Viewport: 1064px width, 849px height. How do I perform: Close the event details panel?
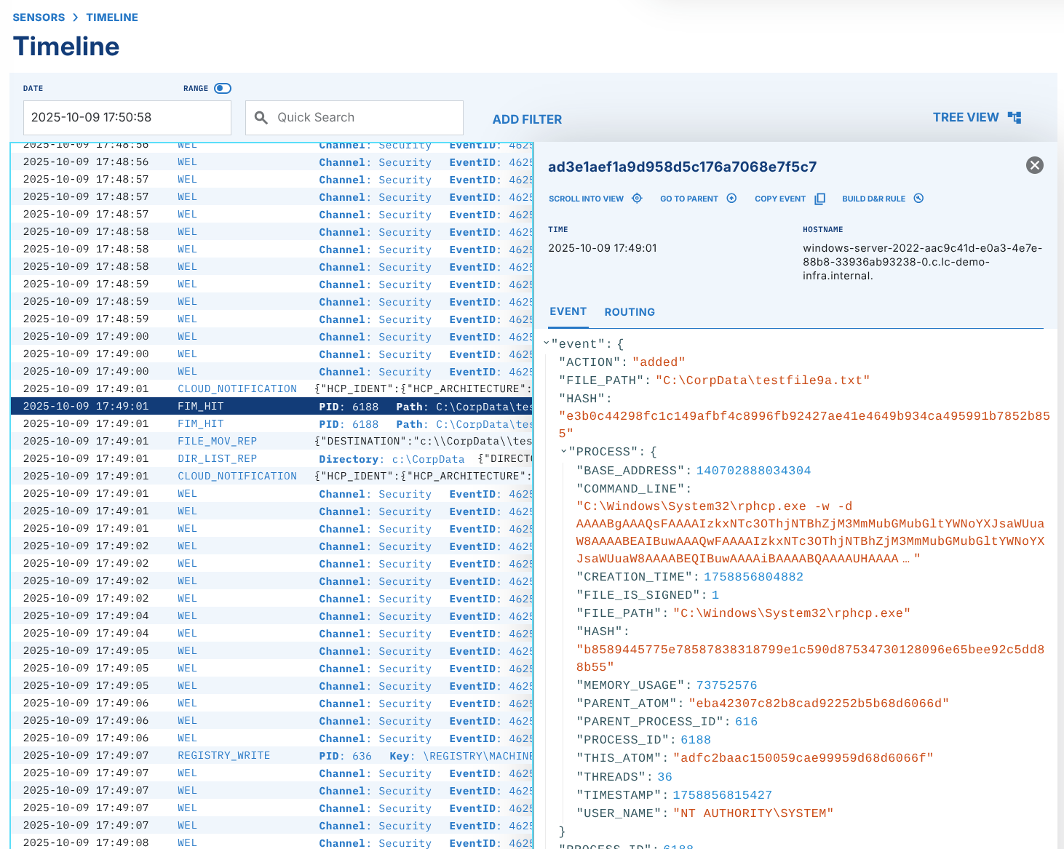click(1034, 165)
